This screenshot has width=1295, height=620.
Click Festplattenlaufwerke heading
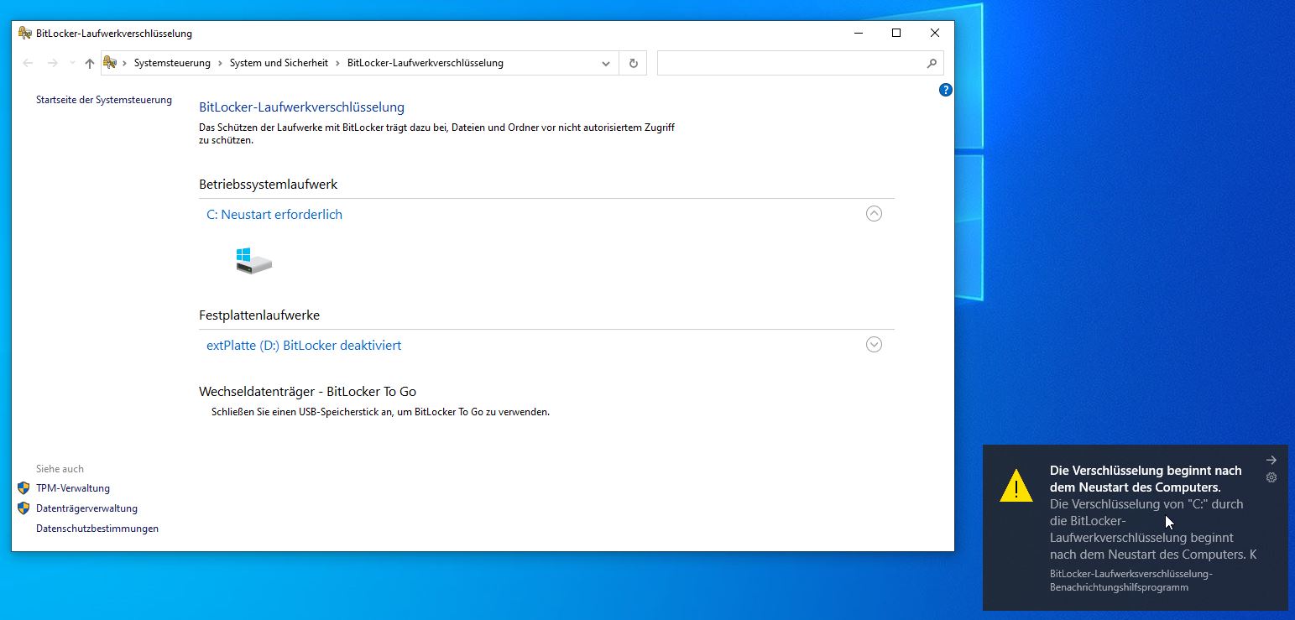point(259,315)
